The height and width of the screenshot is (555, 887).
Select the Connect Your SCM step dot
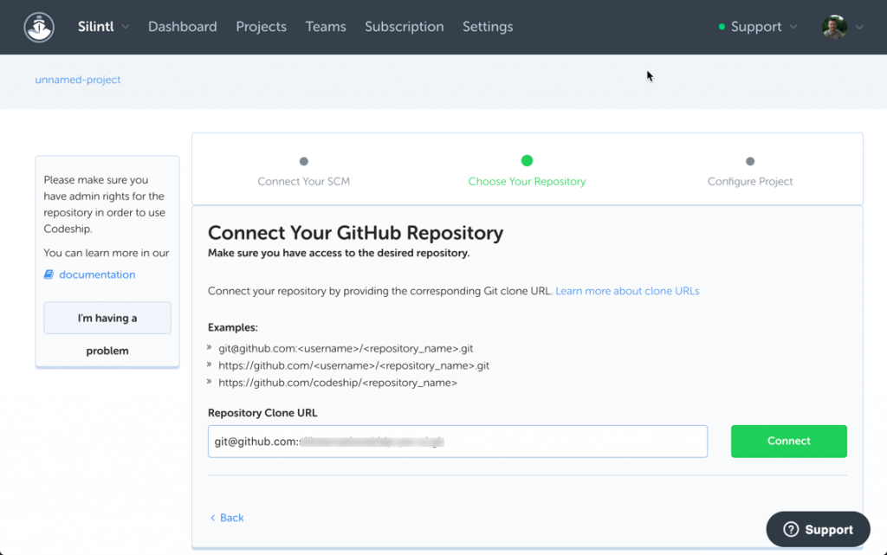pos(303,161)
